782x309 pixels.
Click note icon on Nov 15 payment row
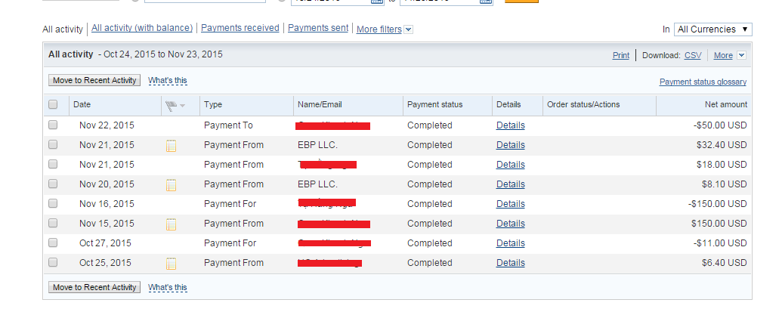pyautogui.click(x=171, y=224)
